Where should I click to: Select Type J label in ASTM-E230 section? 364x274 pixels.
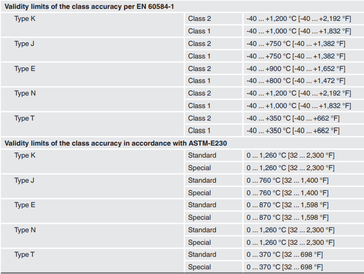tap(25, 181)
